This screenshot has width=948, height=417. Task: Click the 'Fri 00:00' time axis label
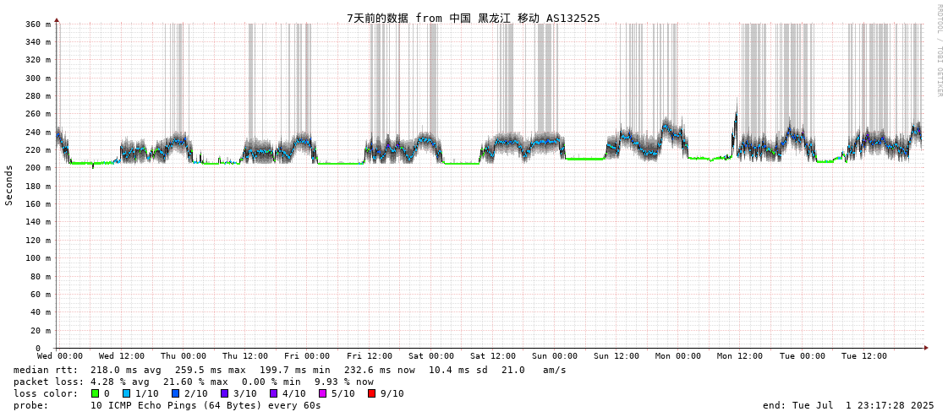(307, 356)
